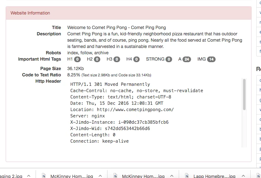Expand the menu for first McKinney Hom....jpg download
Image resolution: width=261 pixels, height=178 pixels.
pos(100,176)
